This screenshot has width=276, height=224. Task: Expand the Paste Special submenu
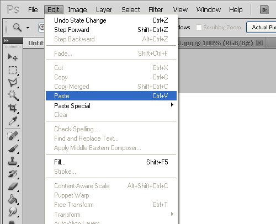[x=111, y=105]
